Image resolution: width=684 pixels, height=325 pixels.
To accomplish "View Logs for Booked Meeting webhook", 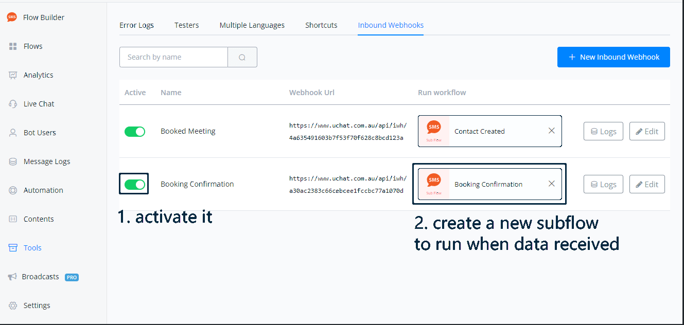I will 603,131.
